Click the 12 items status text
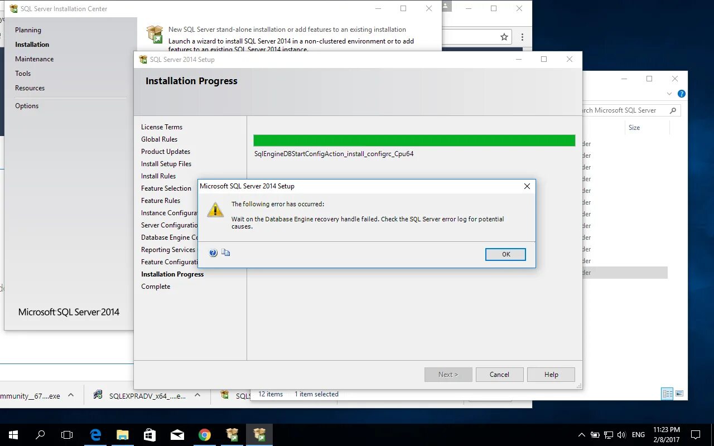Viewport: 714px width, 446px height. tap(271, 394)
